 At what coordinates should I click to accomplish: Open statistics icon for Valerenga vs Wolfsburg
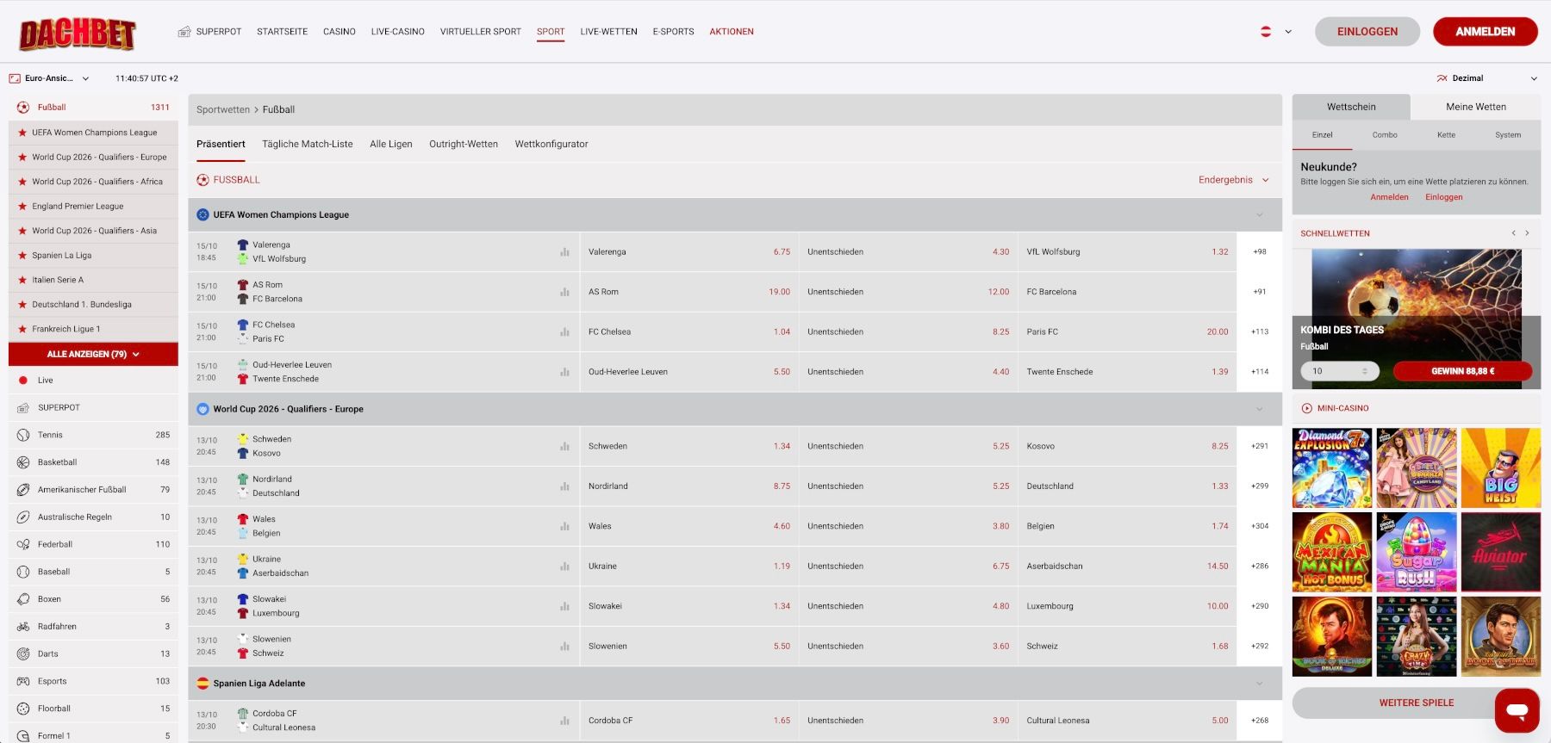[564, 252]
